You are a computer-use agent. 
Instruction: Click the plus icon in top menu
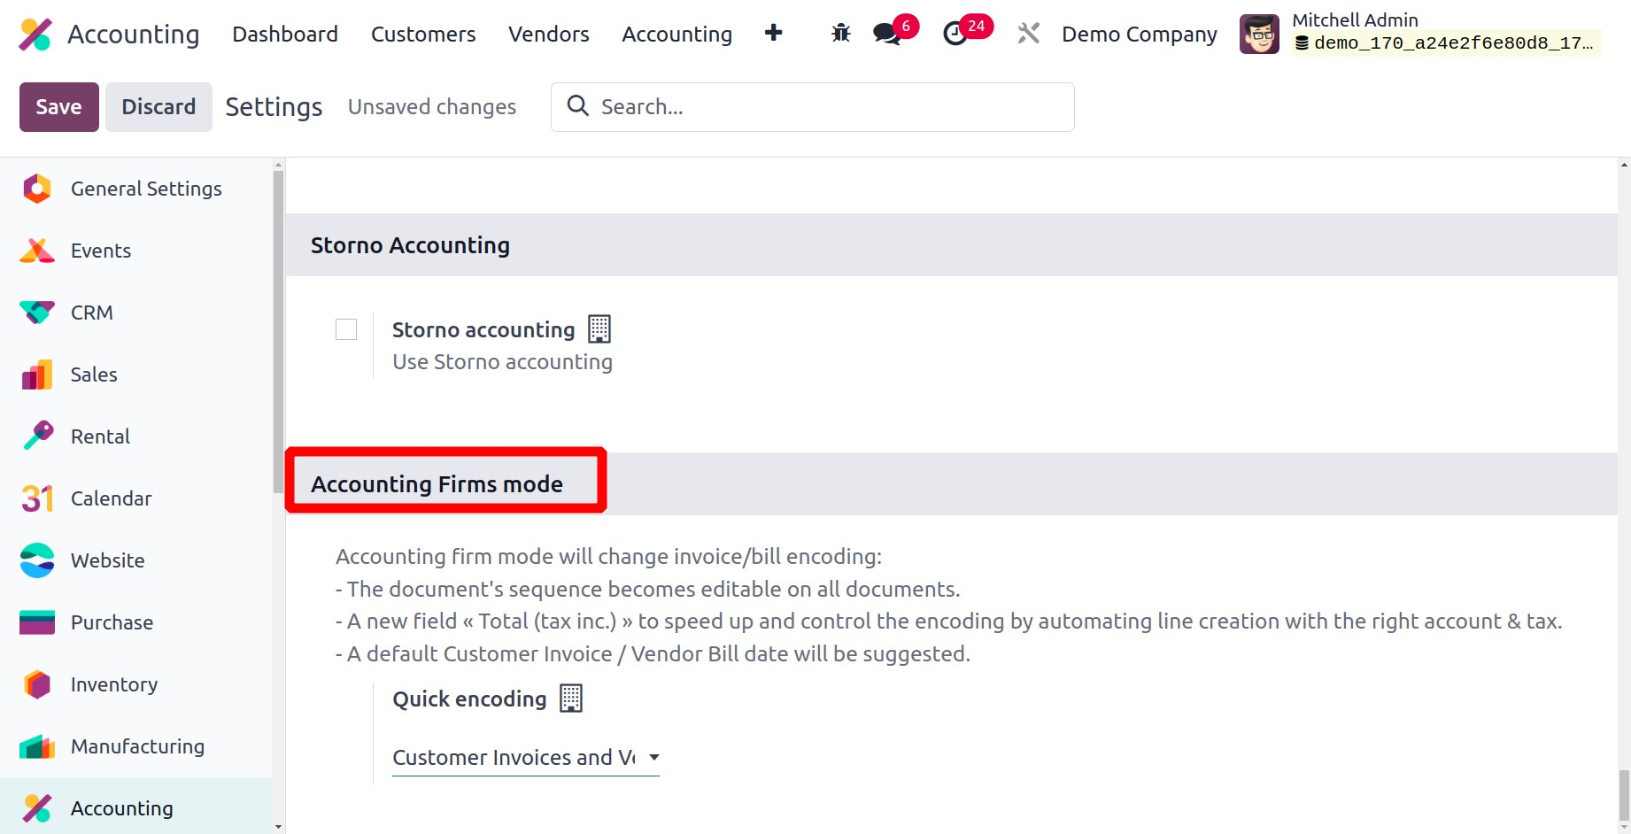[x=773, y=33]
